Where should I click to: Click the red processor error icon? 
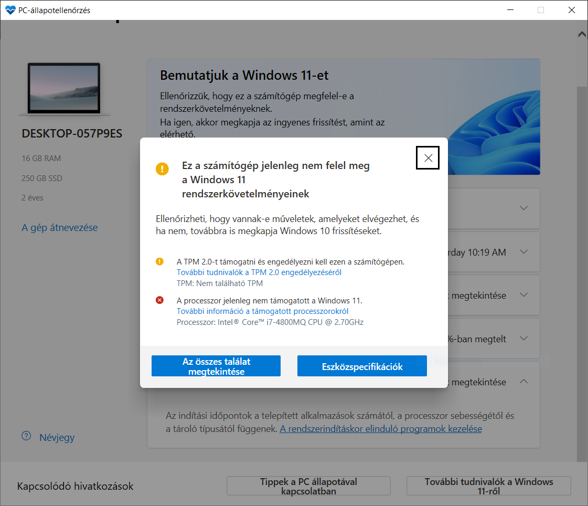160,300
